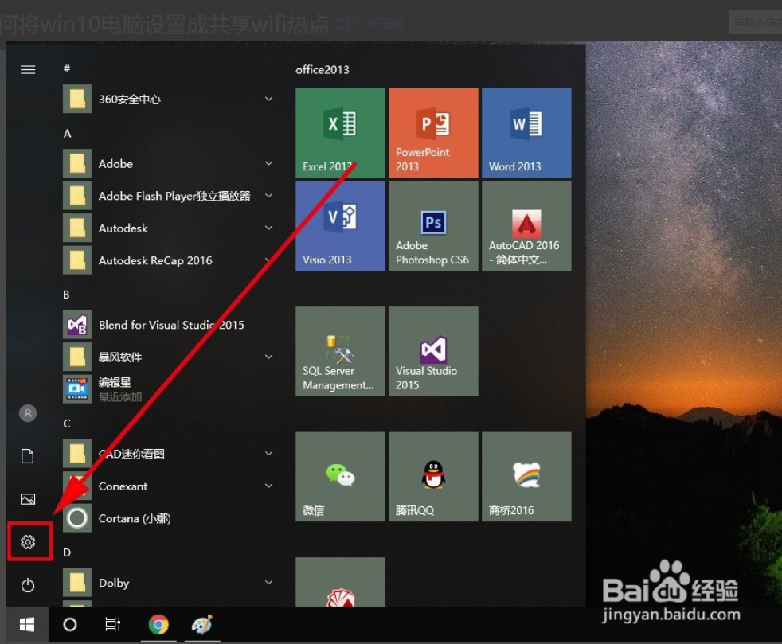782x644 pixels.
Task: Expand the 暴风软件 folder chevron
Action: pyautogui.click(x=269, y=357)
